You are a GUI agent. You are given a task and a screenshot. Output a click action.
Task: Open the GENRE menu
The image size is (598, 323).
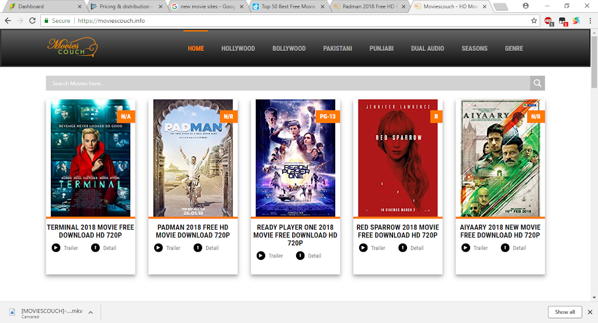[514, 48]
